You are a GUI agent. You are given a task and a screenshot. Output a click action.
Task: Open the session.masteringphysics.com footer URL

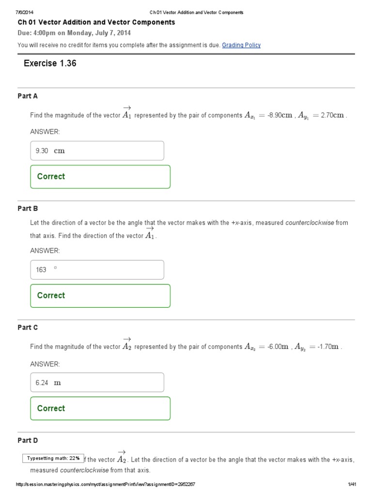[106, 485]
